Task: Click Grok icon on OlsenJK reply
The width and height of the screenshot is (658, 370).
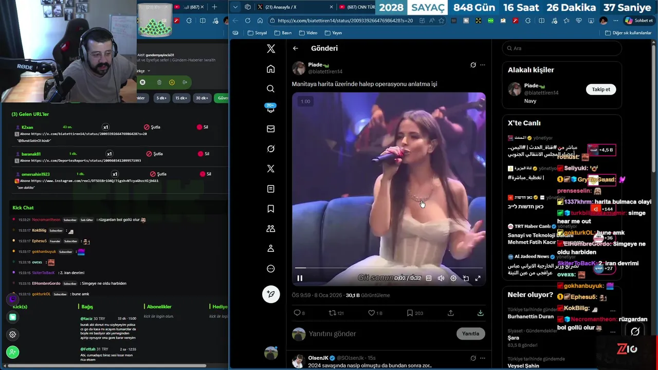Action: click(x=473, y=358)
